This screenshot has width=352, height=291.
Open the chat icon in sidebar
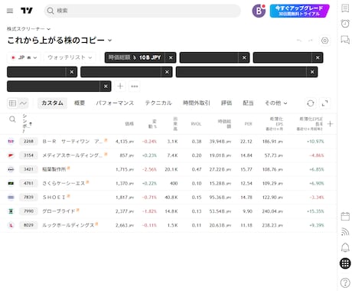[x=345, y=40]
